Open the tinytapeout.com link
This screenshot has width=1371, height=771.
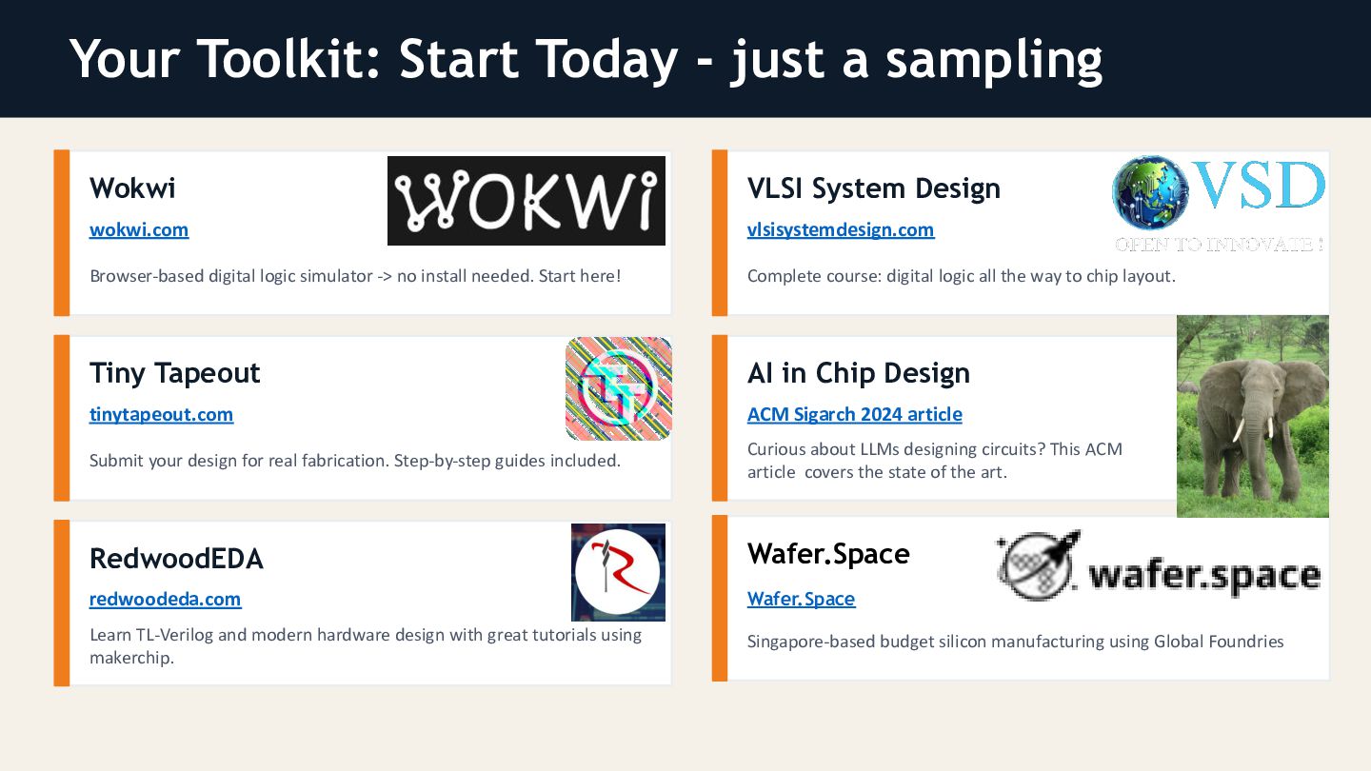[x=161, y=414]
